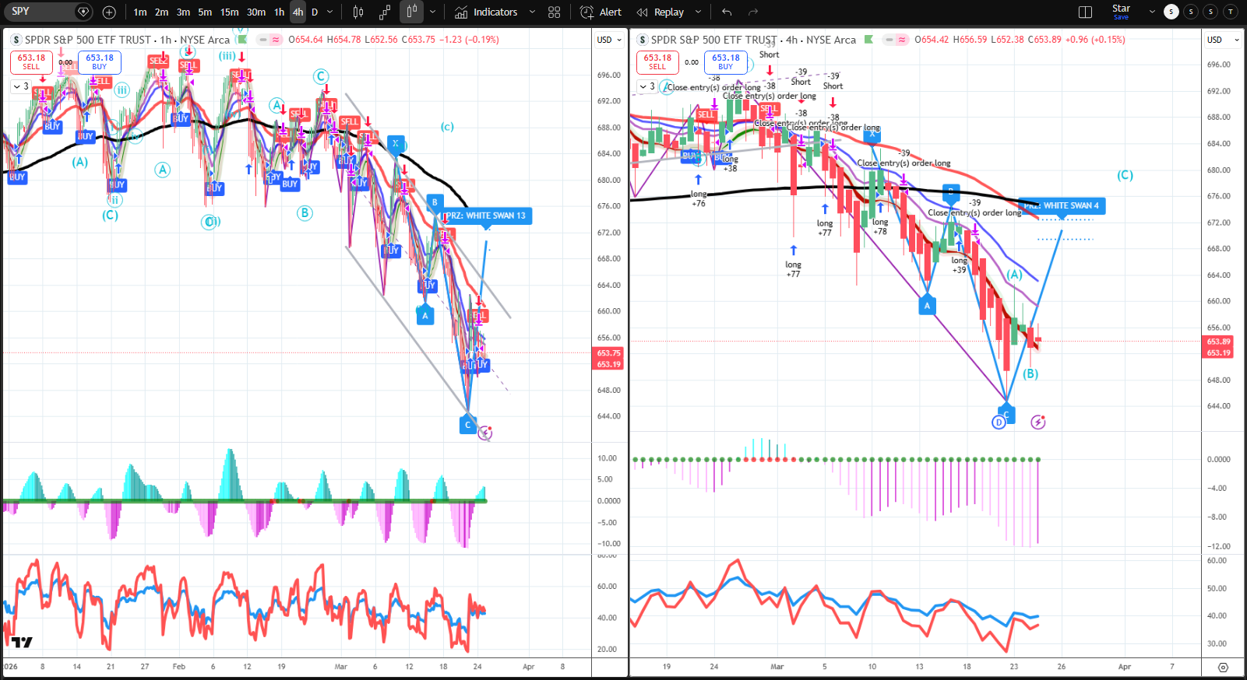Create a new Alert
Viewport: 1247px width, 680px height.
click(601, 12)
